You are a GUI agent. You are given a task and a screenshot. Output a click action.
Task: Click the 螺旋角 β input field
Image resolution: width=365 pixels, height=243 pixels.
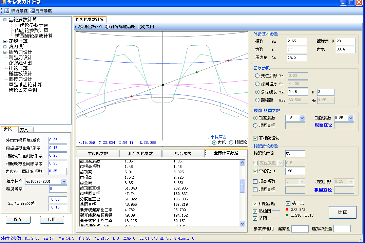(x=346, y=41)
